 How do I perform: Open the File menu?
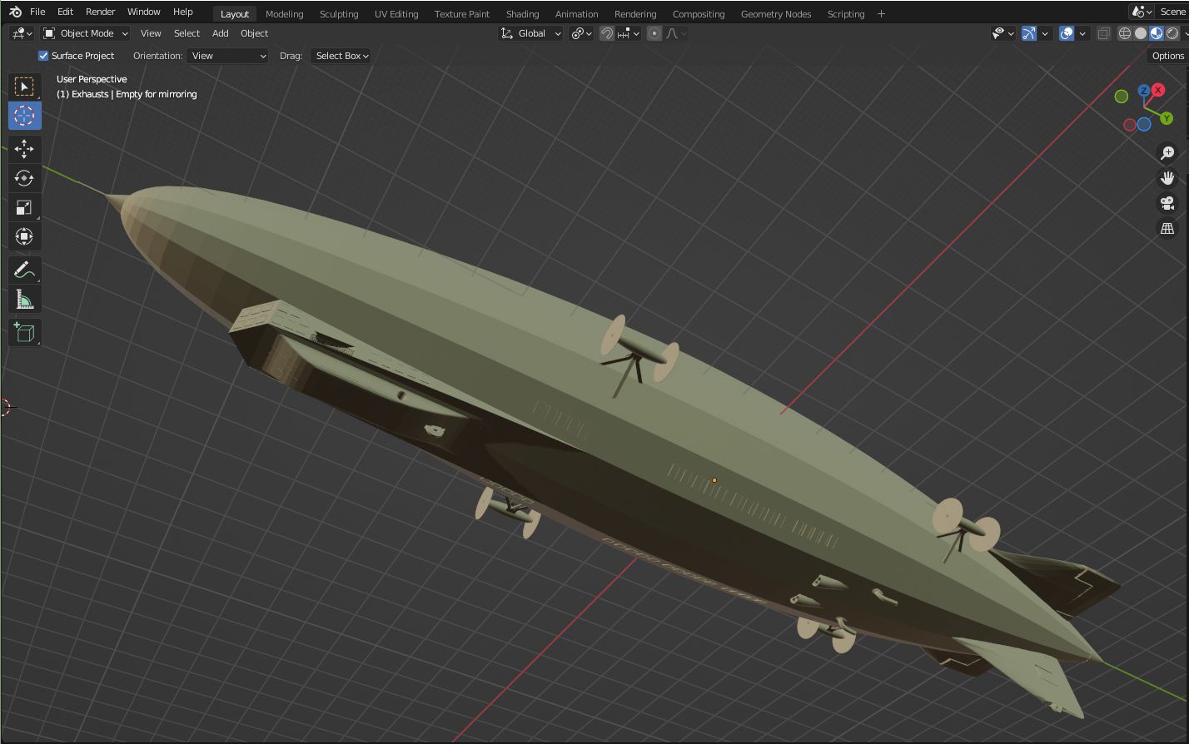37,12
